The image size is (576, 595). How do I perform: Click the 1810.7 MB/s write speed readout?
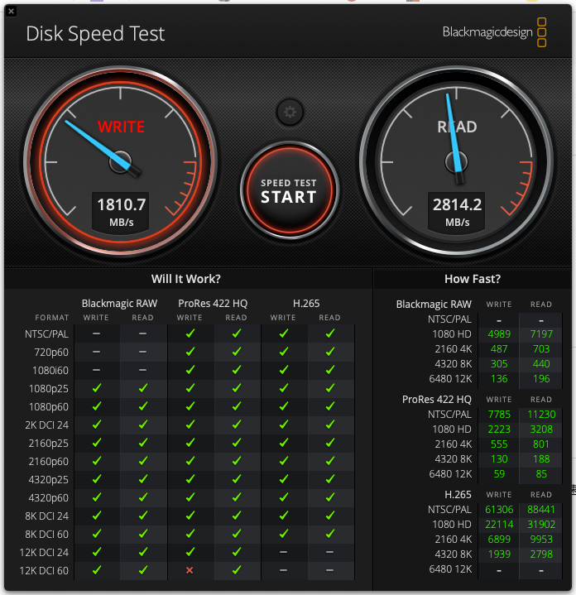pos(121,211)
